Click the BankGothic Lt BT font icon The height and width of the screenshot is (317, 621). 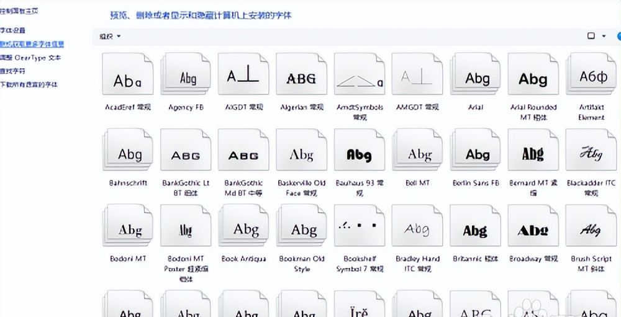186,150
